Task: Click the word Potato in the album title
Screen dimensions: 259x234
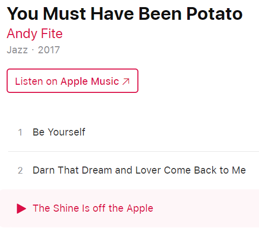Action: pyautogui.click(x=214, y=14)
